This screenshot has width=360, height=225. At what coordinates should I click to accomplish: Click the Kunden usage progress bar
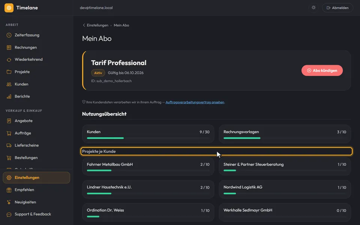coord(148,138)
